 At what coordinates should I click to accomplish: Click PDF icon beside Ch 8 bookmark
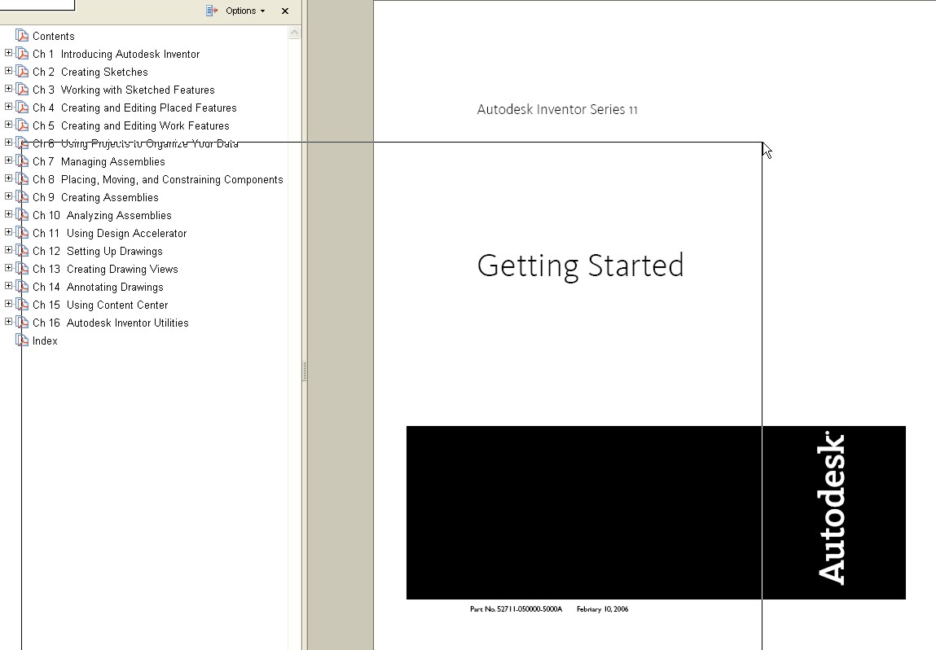click(x=22, y=179)
